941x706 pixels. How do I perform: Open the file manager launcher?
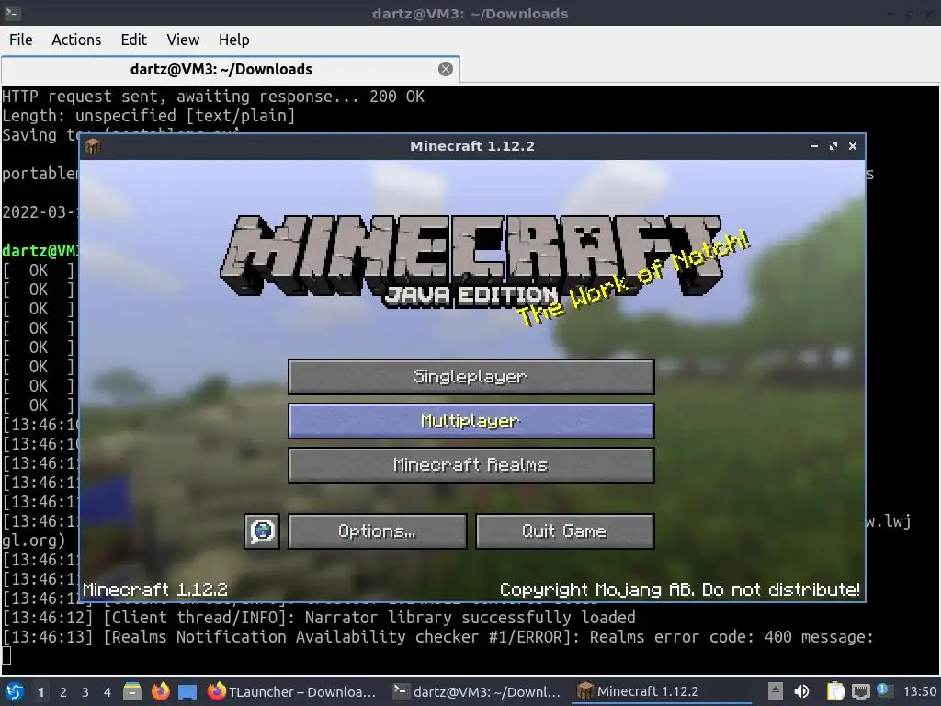point(132,691)
